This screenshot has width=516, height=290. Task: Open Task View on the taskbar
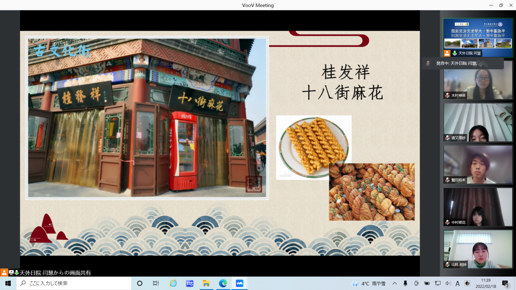156,284
